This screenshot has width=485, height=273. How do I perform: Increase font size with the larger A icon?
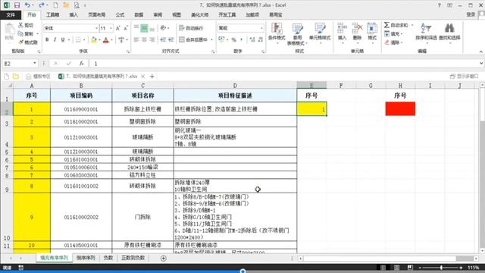118,28
